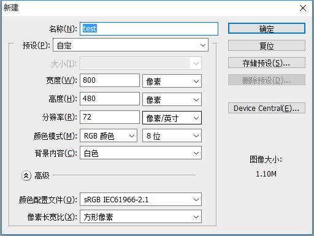
Task: Open the 背景内容 dropdown showing 白色
Action: click(140, 153)
